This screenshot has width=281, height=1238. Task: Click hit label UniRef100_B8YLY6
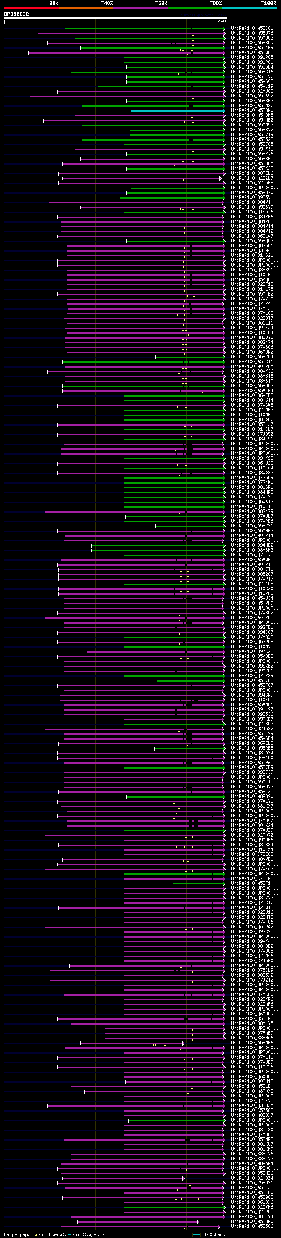pyautogui.click(x=252, y=1154)
